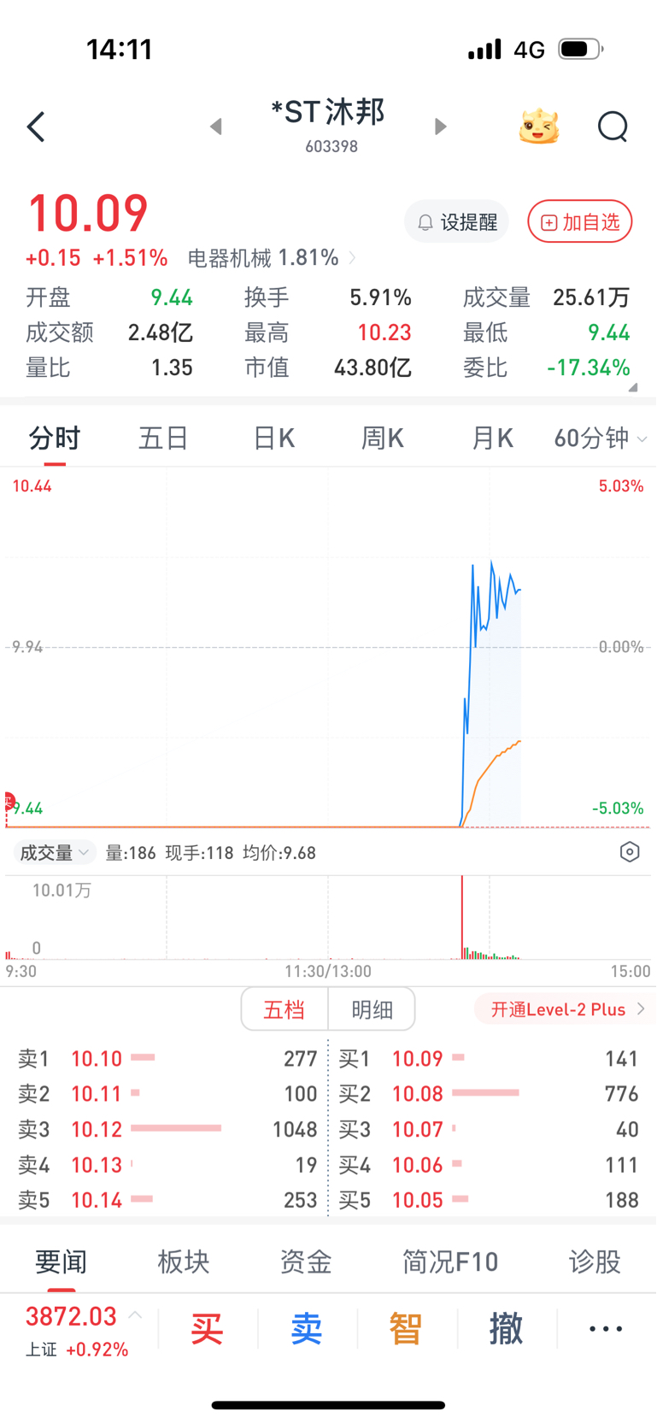Tap the back arrow icon
This screenshot has width=657, height=1423.
click(x=36, y=127)
